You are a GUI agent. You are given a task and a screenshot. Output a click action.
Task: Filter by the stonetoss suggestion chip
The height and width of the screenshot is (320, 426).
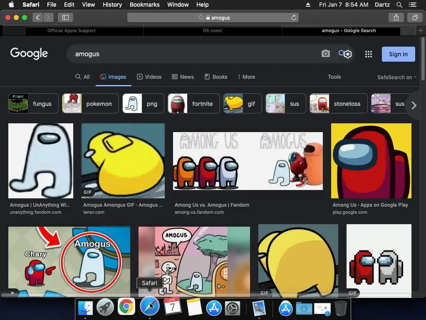(x=339, y=103)
